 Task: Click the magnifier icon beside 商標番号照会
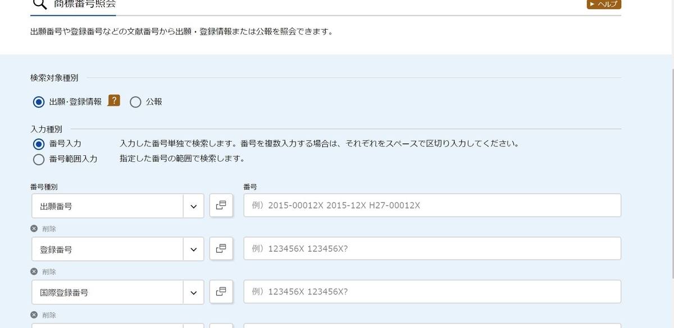39,4
